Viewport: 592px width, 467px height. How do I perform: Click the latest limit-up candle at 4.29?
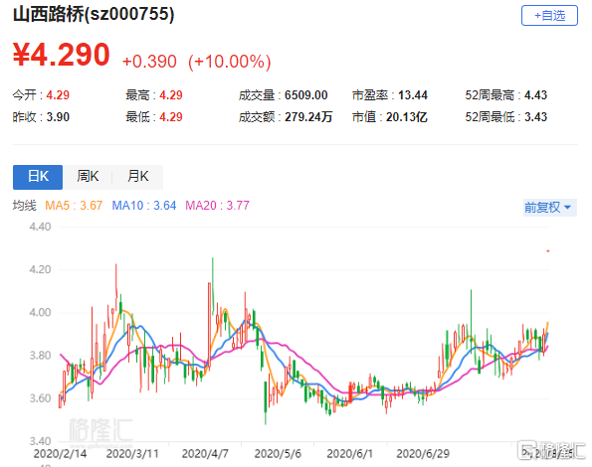[x=548, y=251]
